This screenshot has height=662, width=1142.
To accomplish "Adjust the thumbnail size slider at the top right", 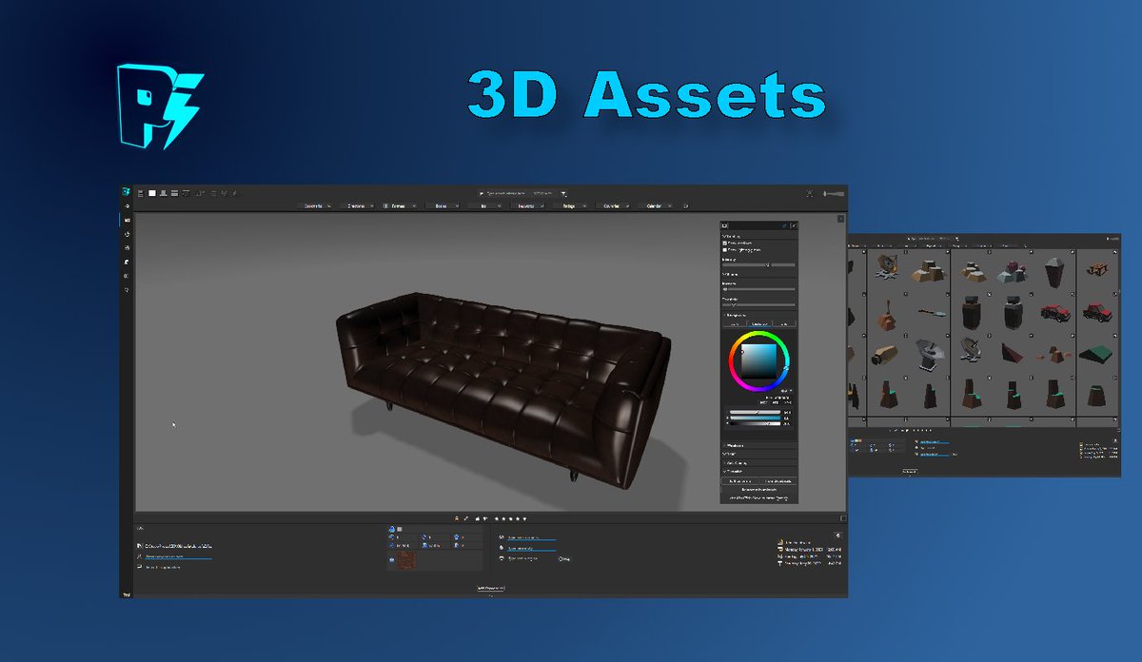I will 835,193.
